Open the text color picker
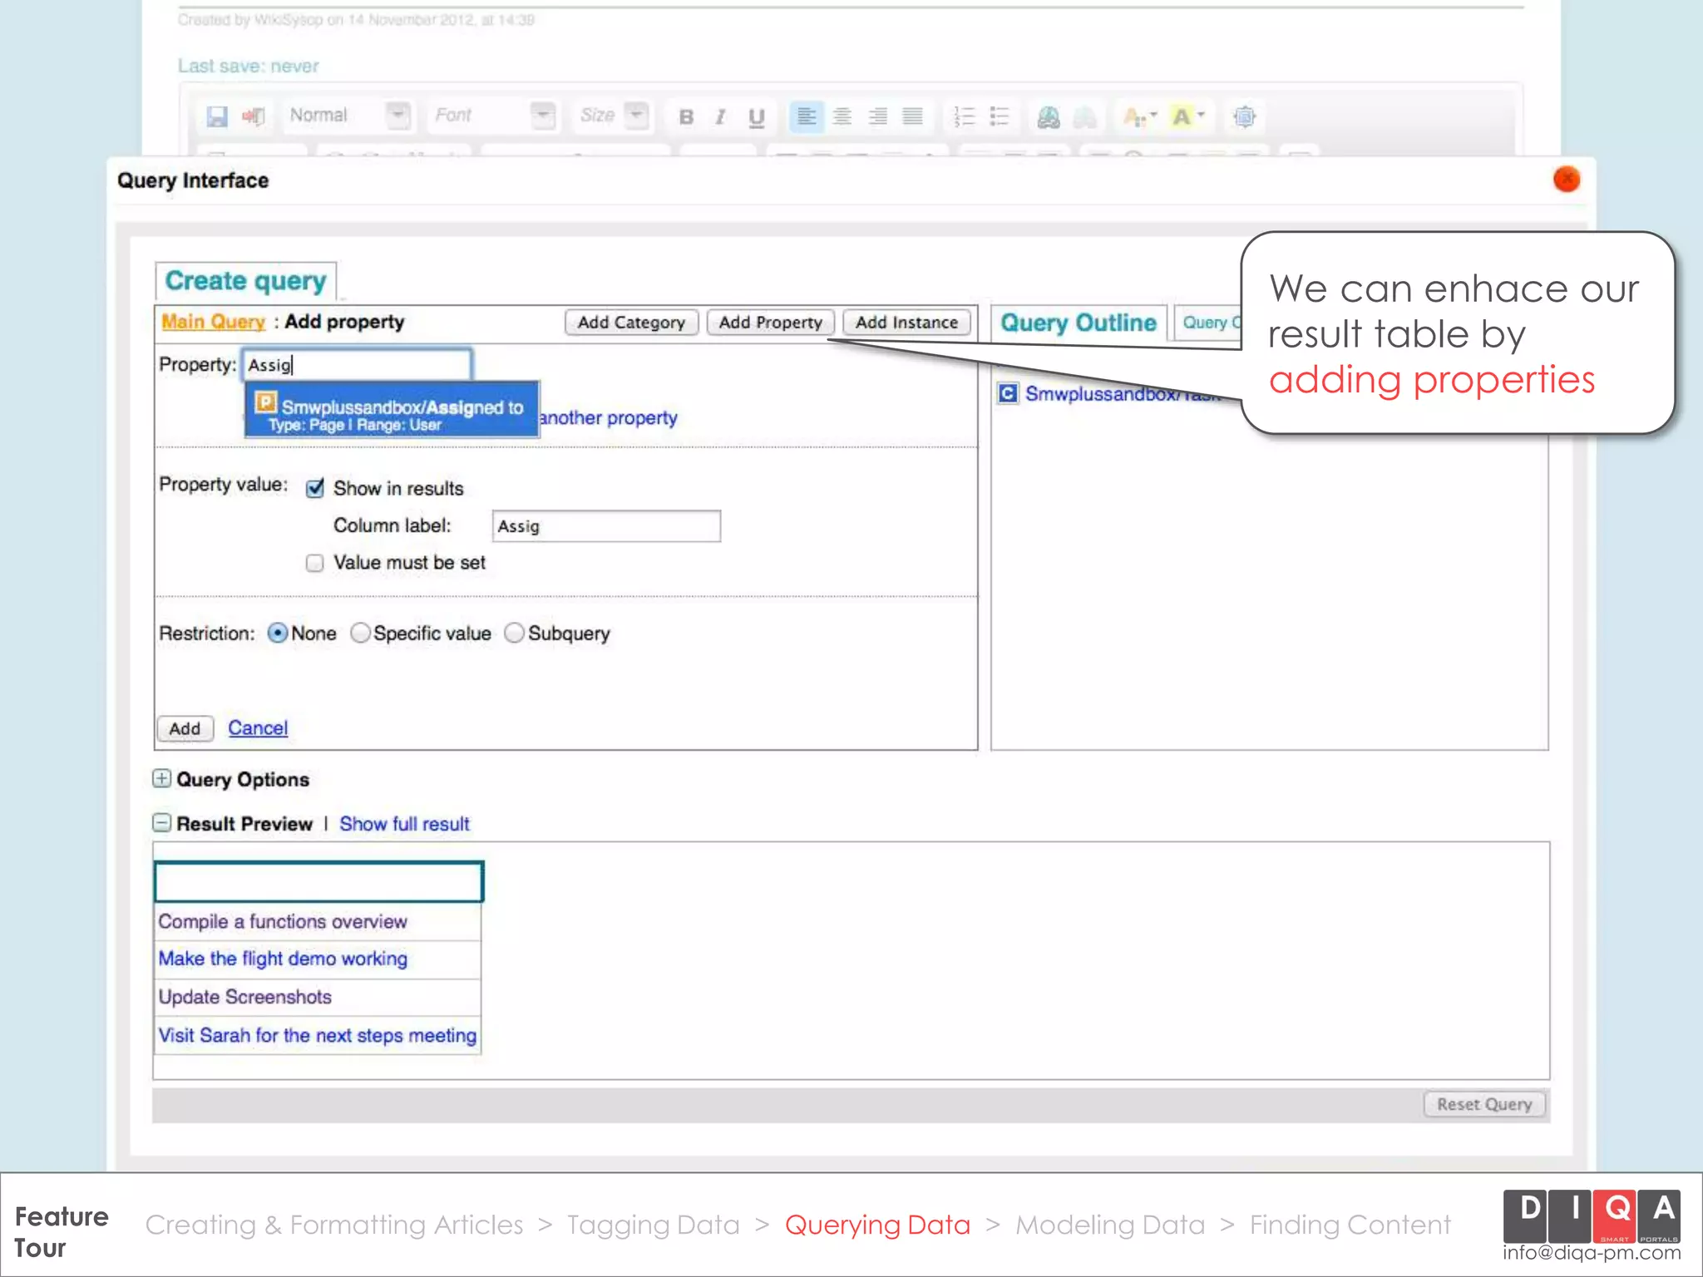 coord(1139,116)
